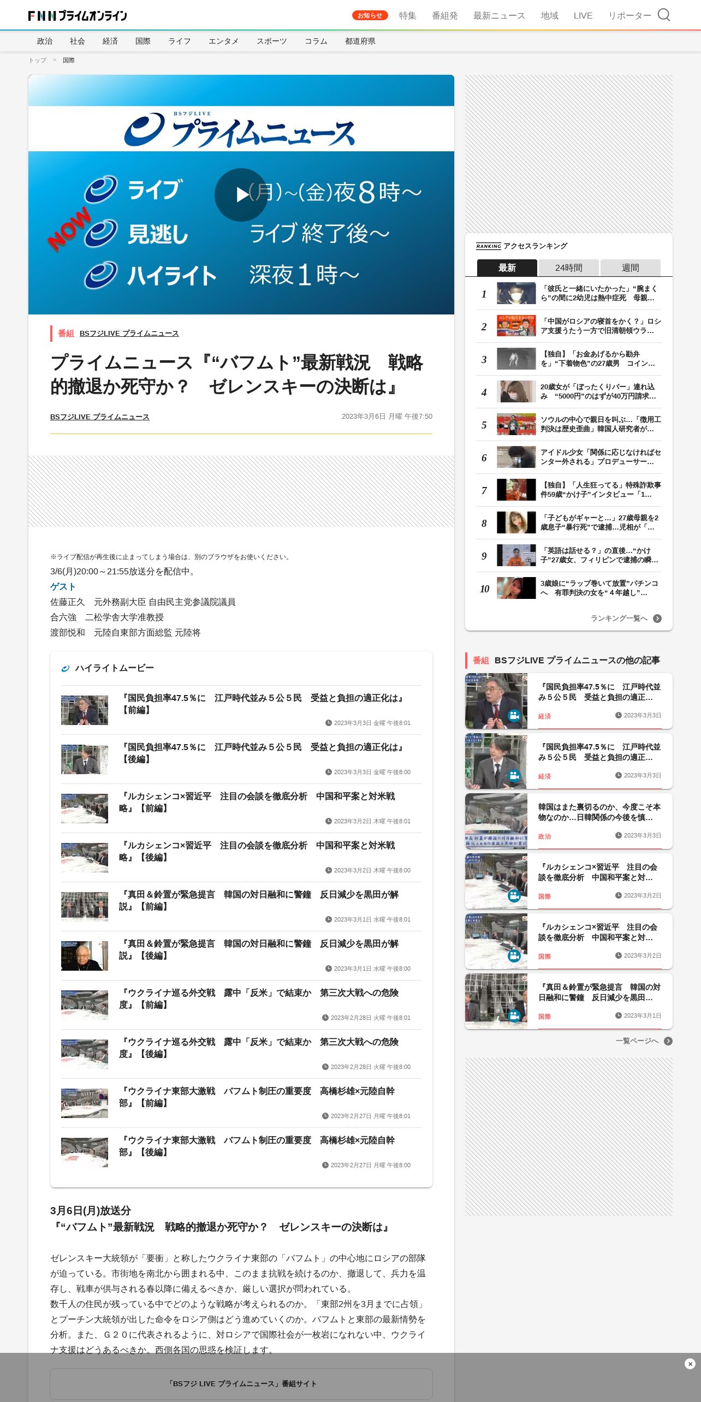
Task: Play the Prime News video
Action: tap(241, 195)
